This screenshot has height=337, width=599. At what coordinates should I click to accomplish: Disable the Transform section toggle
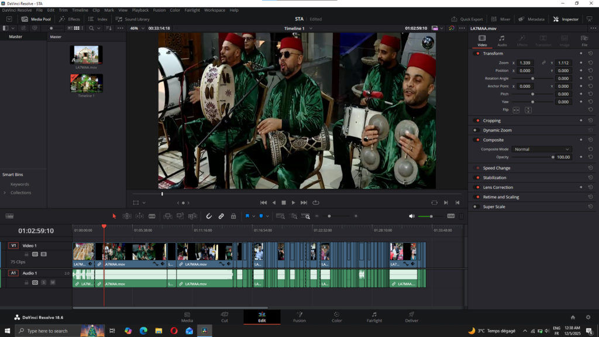coord(477,53)
